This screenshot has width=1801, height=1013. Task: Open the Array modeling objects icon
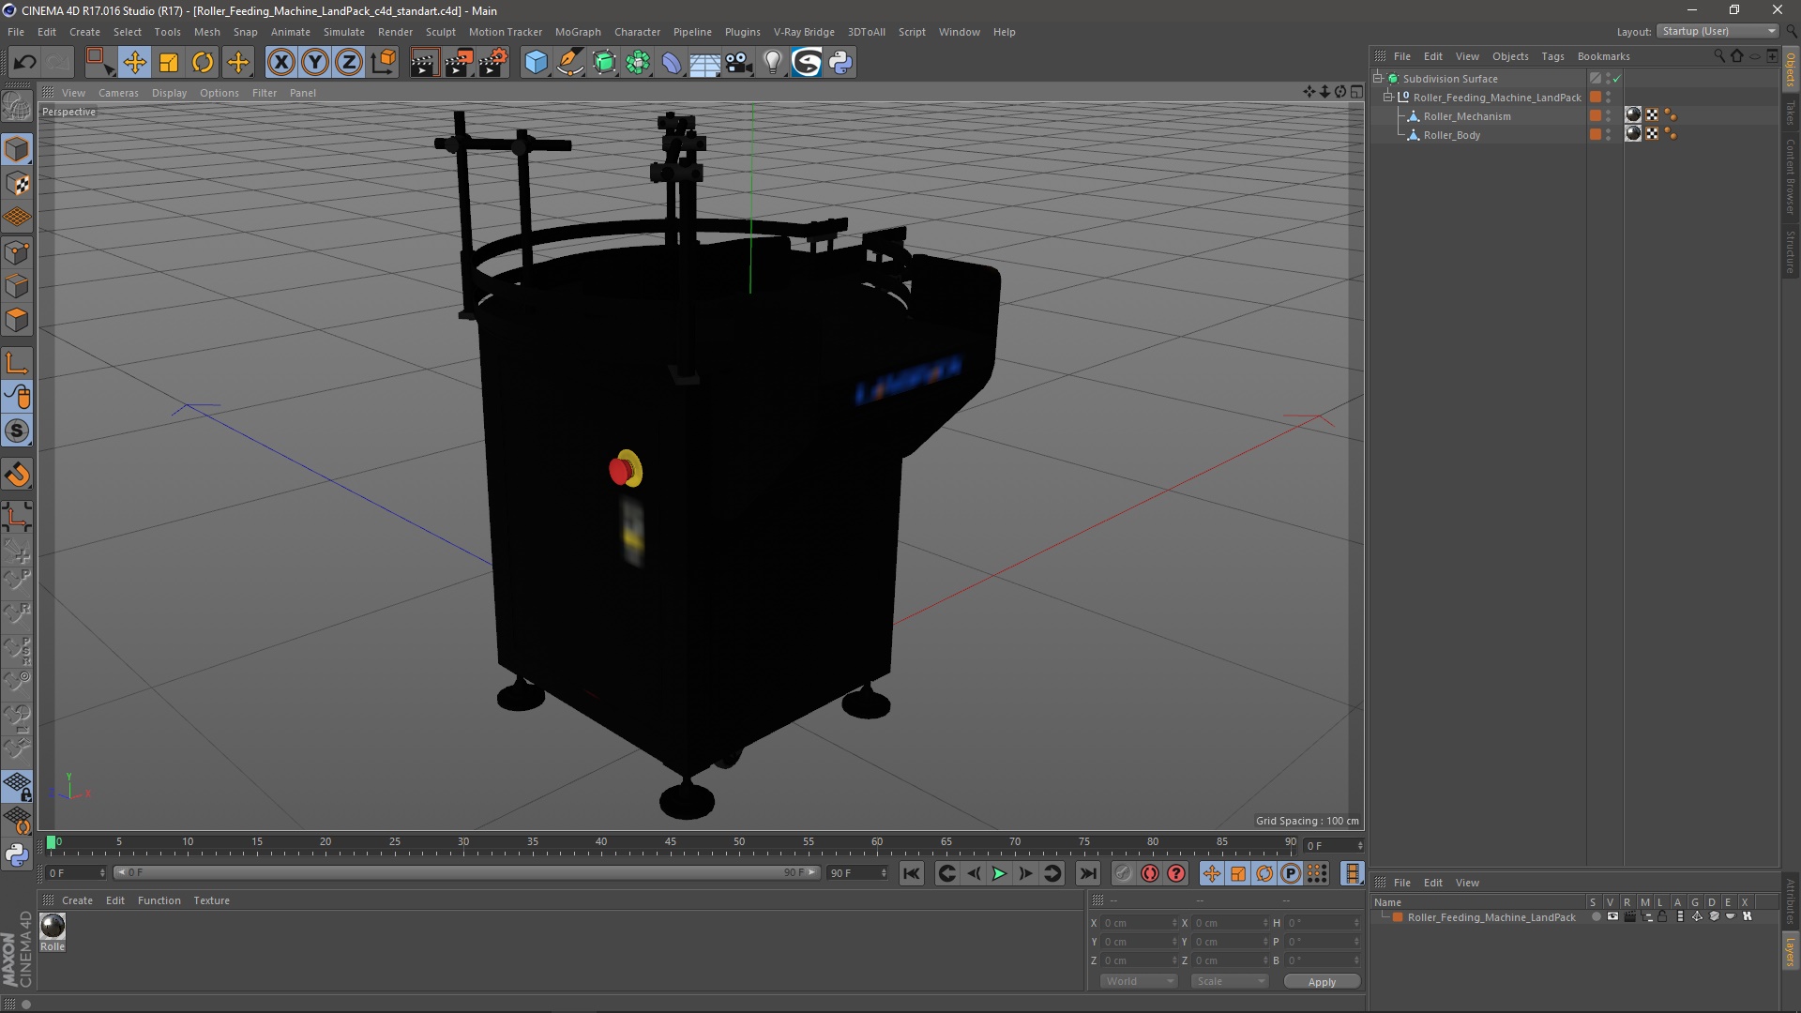[638, 63]
